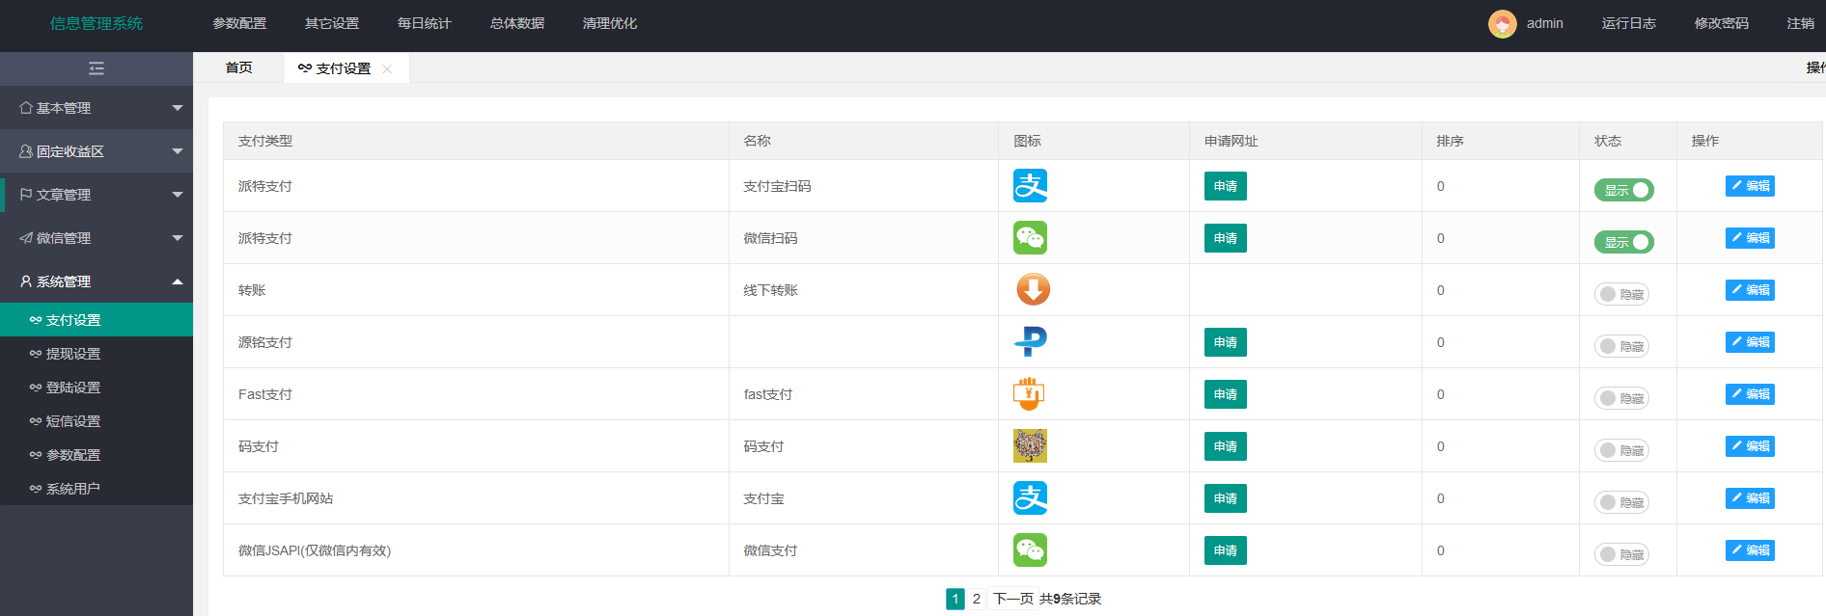Viewport: 1826px width, 616px height.
Task: Click the leopard image icon for 码支付
Action: coord(1030,445)
